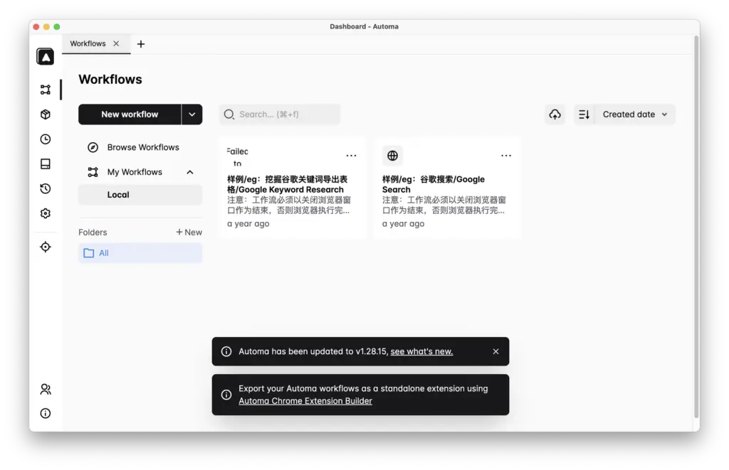Click the New workflow button
729x470 pixels.
coord(130,114)
